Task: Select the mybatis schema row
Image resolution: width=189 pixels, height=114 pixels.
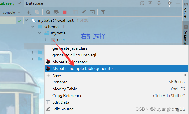Action: [x=103, y=33]
